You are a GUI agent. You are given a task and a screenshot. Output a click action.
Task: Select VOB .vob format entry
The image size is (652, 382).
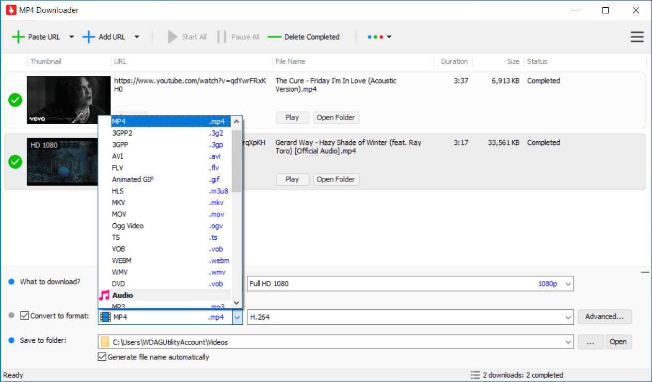pos(165,249)
